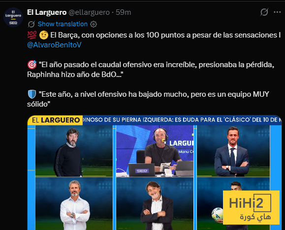Click the translation icon next to Show translation
The width and height of the screenshot is (285, 230).
click(x=32, y=24)
